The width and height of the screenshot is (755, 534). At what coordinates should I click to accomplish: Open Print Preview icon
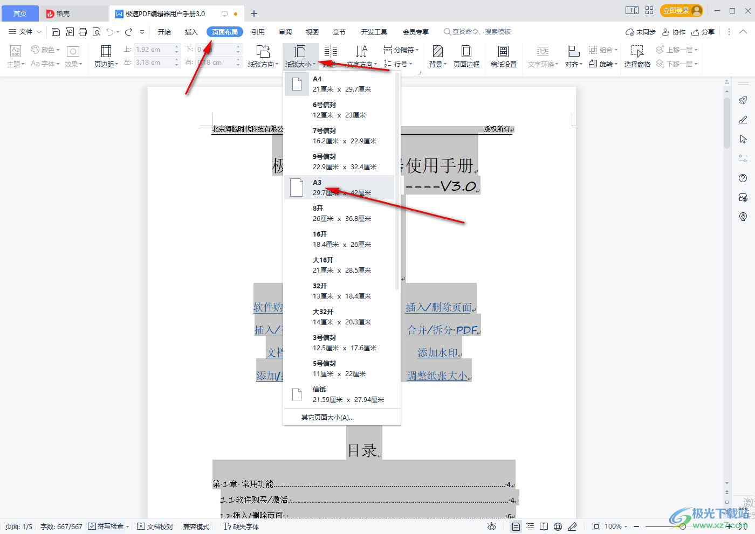(97, 32)
